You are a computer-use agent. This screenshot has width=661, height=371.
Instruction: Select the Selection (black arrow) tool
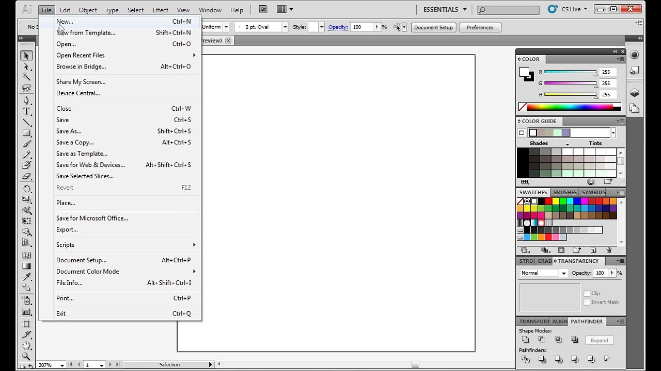coord(26,55)
